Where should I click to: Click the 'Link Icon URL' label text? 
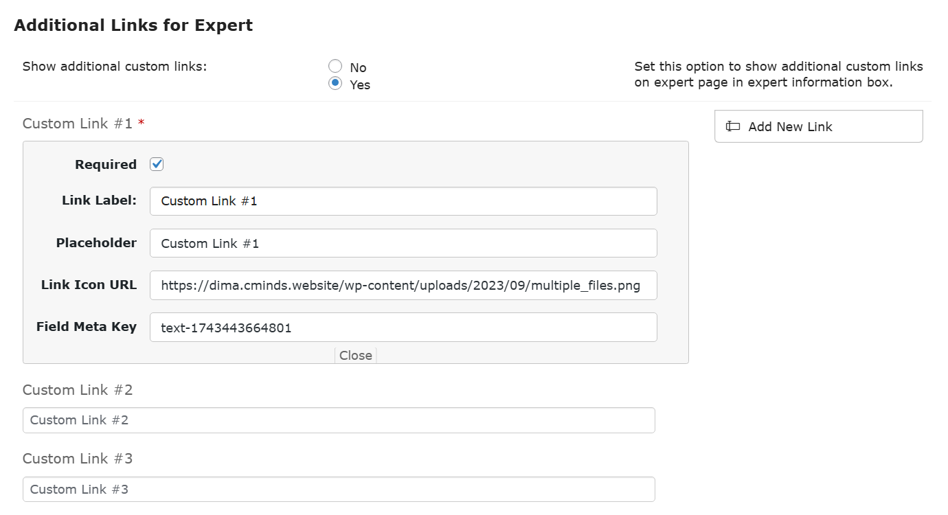(89, 285)
